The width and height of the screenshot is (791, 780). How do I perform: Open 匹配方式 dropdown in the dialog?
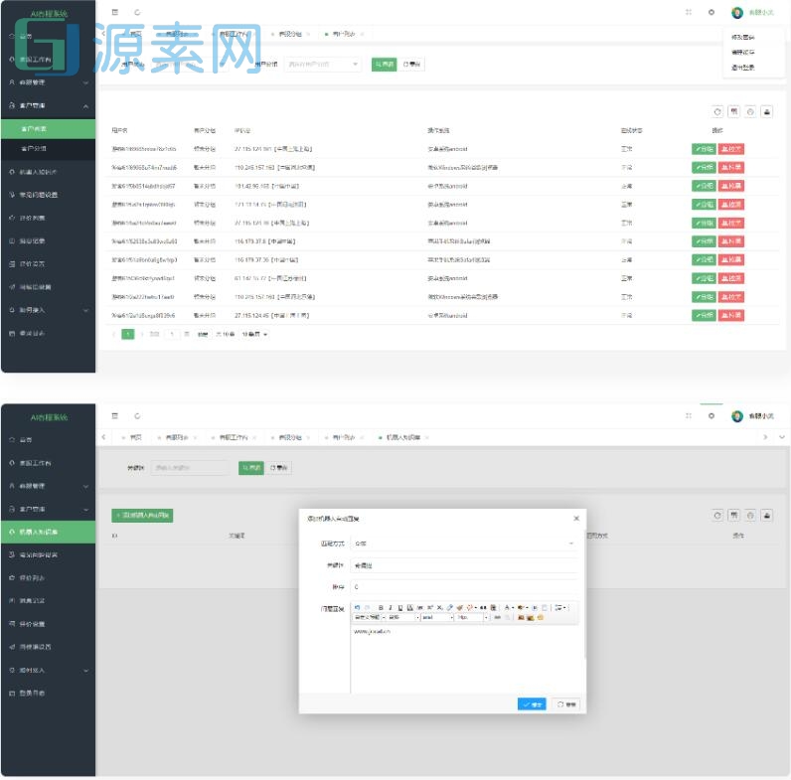[x=464, y=544]
